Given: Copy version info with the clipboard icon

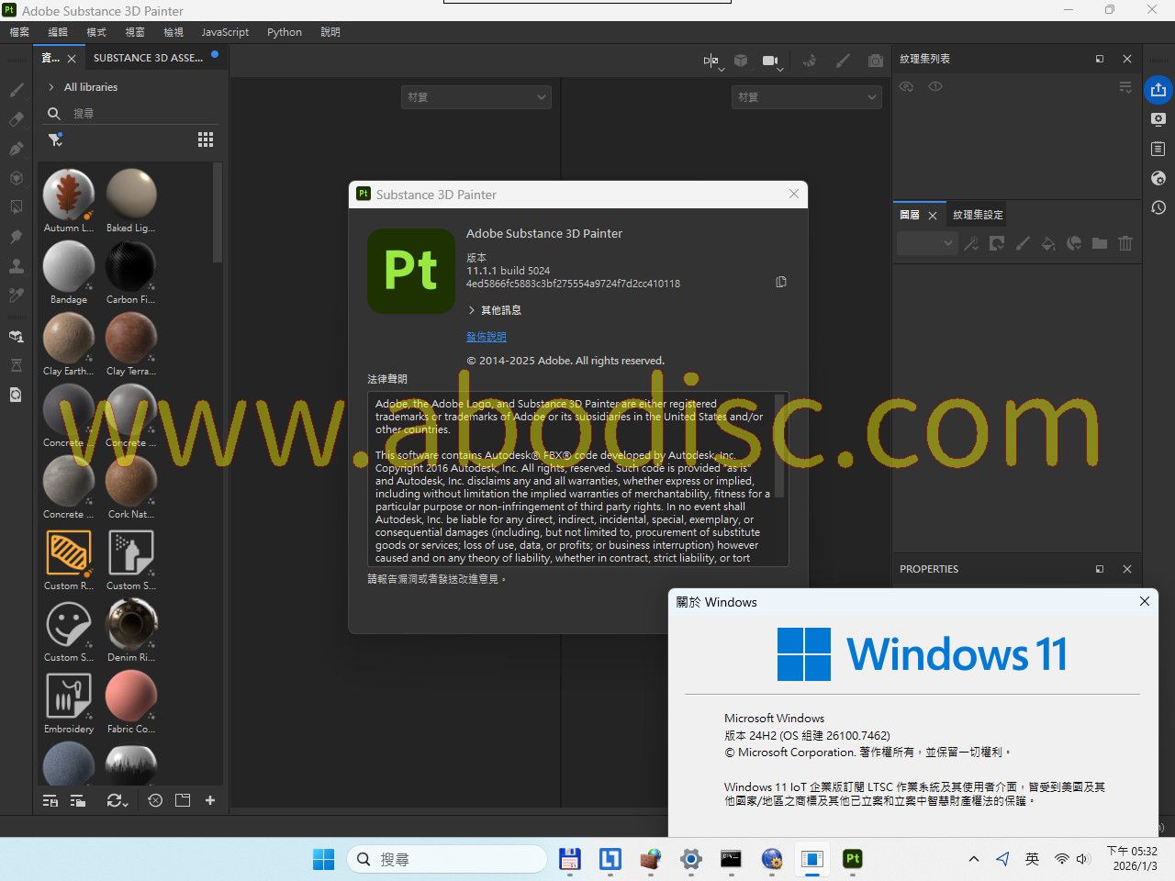Looking at the screenshot, I should 781,282.
